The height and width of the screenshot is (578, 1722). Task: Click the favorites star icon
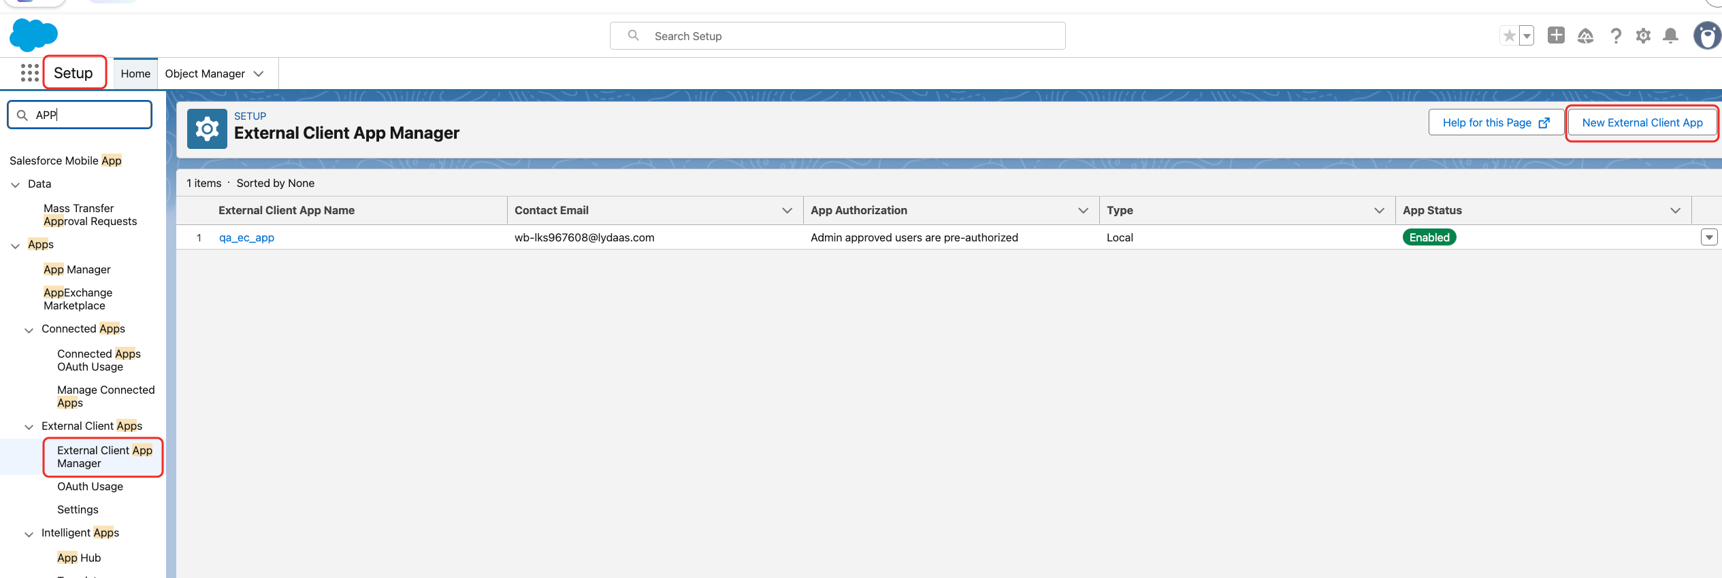pyautogui.click(x=1509, y=35)
